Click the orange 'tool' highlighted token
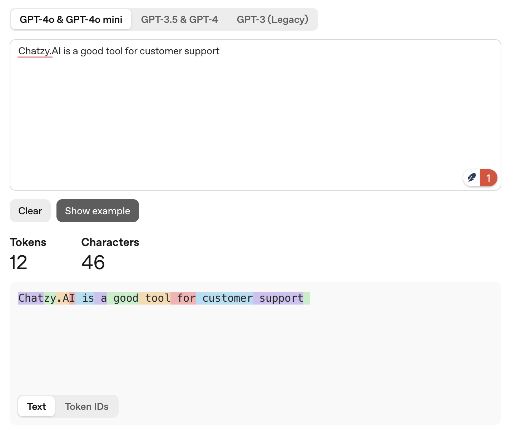Viewport: 521px width, 437px height. click(x=155, y=298)
